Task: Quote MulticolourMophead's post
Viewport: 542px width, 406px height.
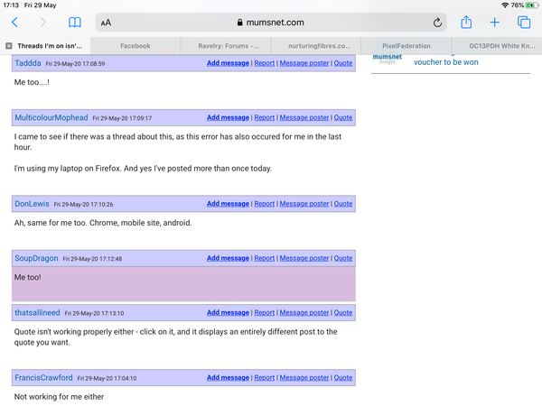Action: (x=343, y=117)
